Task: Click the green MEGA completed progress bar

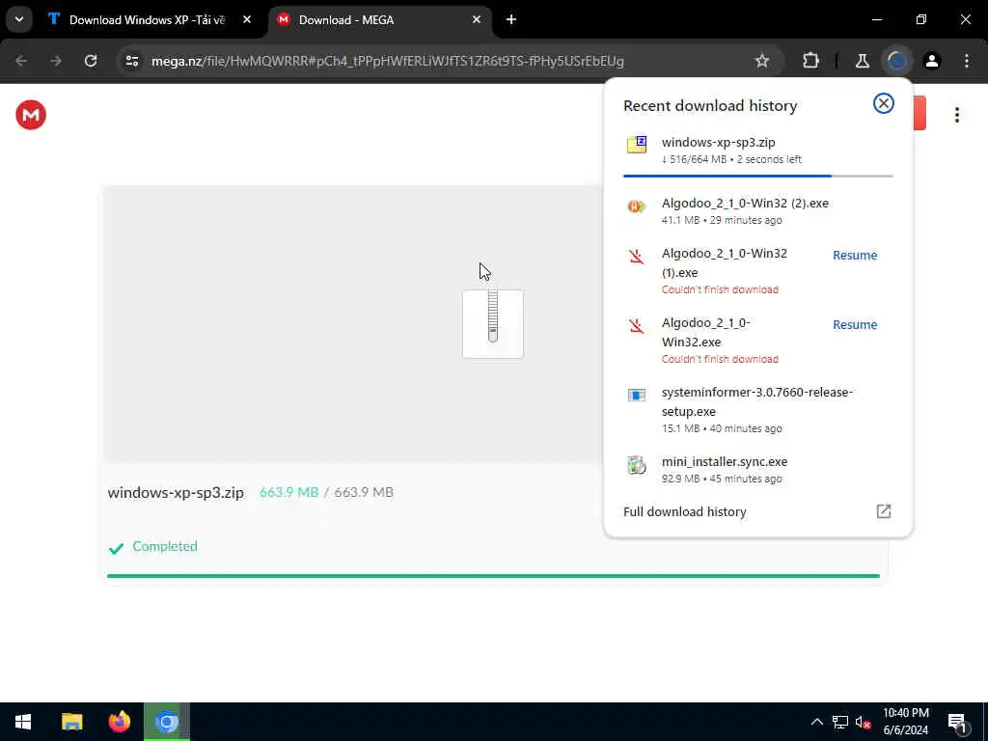Action: (493, 575)
